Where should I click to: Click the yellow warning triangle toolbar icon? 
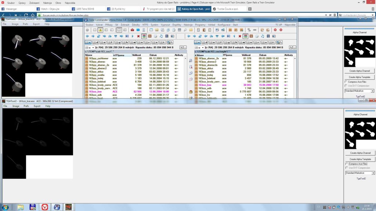pyautogui.click(x=100, y=30)
